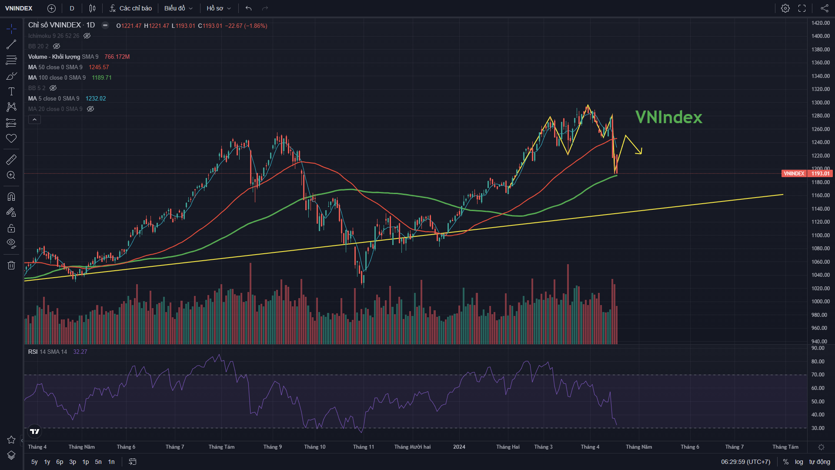Image resolution: width=835 pixels, height=470 pixels.
Task: Toggle percent price scale
Action: (x=785, y=462)
